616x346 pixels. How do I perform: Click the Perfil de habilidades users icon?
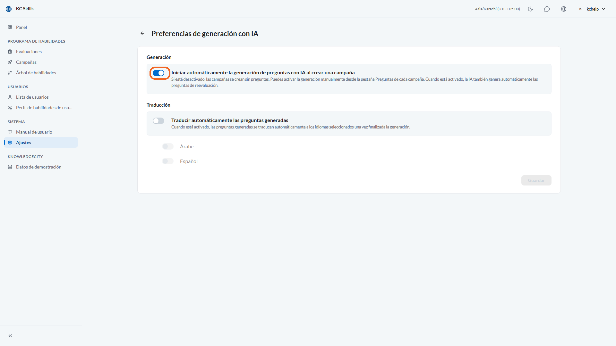click(x=10, y=108)
